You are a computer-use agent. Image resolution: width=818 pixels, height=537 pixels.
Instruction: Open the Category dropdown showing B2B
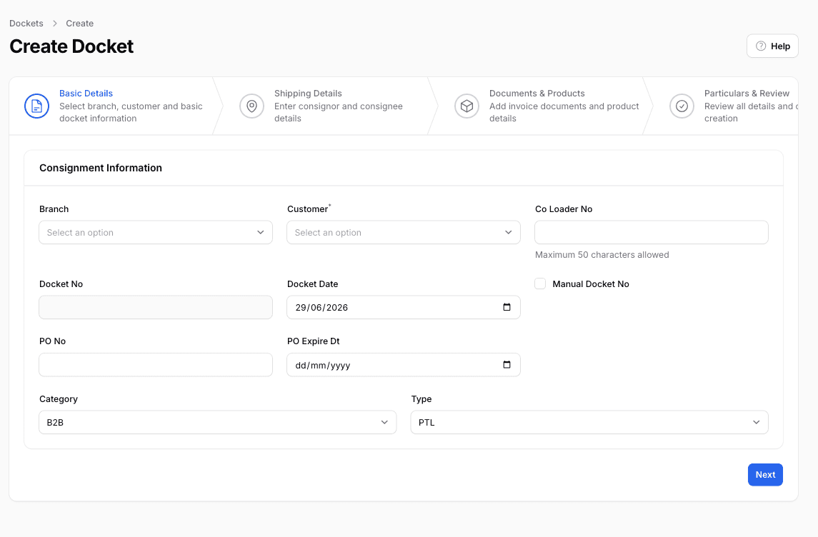click(218, 422)
